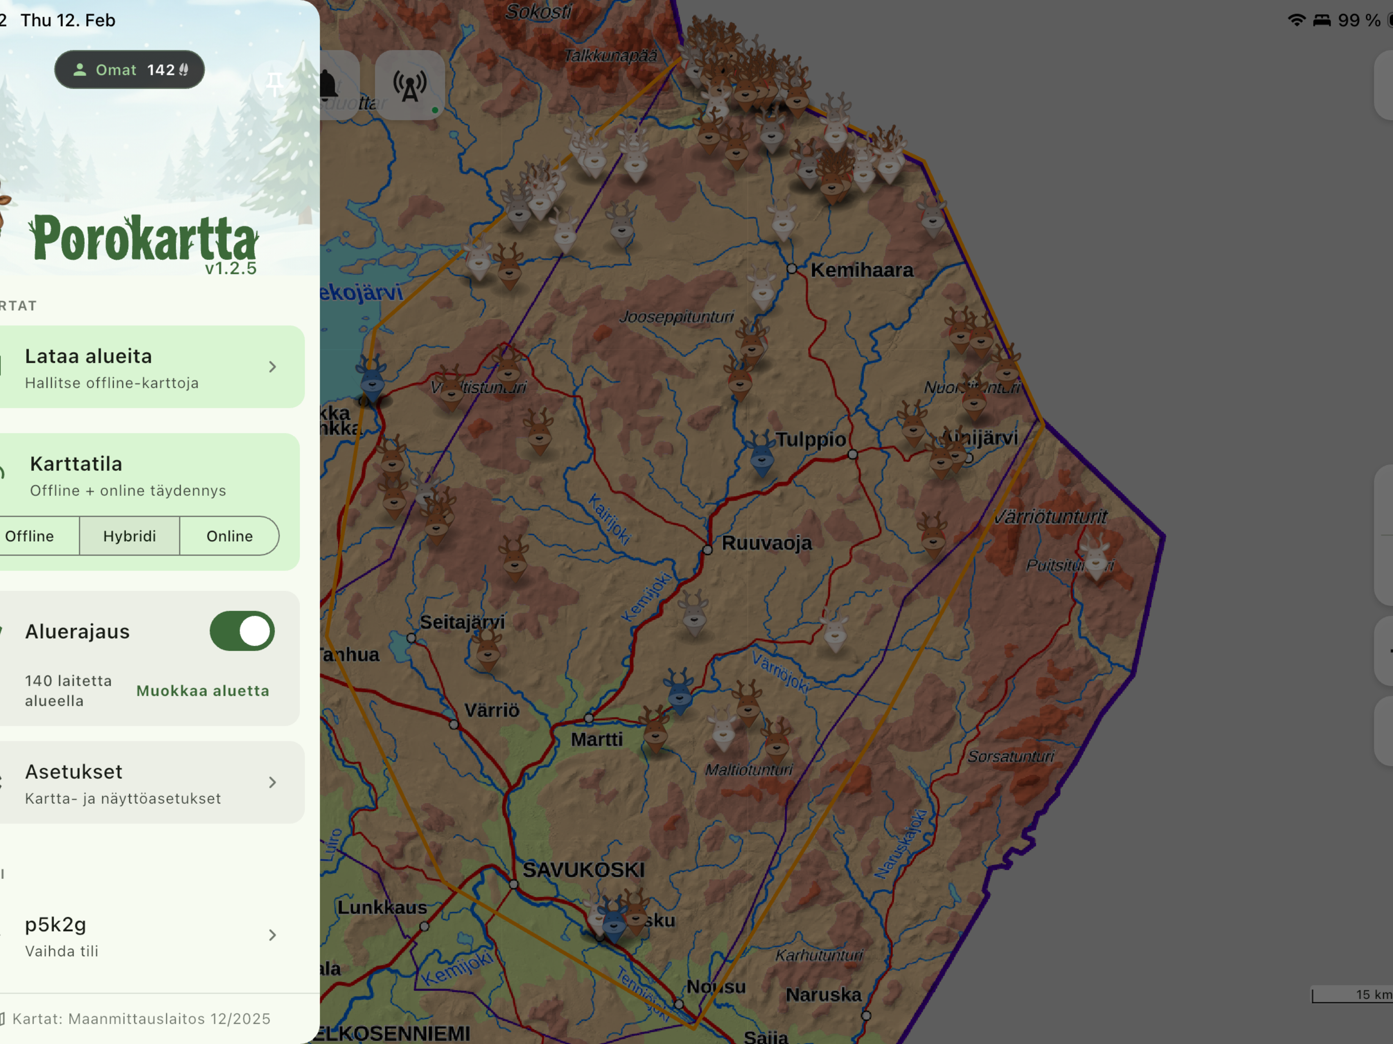Screen dimensions: 1393x1044
Task: Tap the Ruuvaoja place label on the map
Action: [x=766, y=543]
